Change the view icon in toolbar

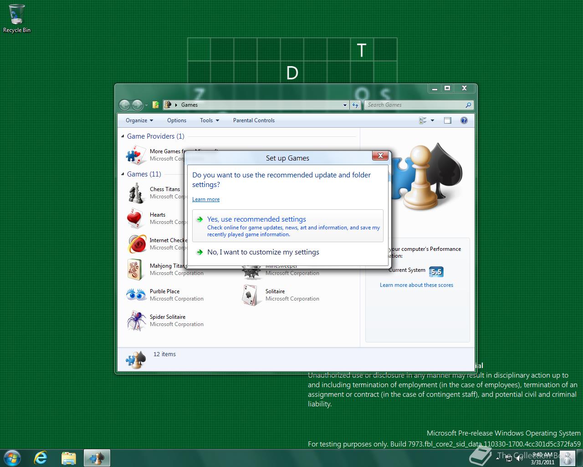[x=423, y=120]
